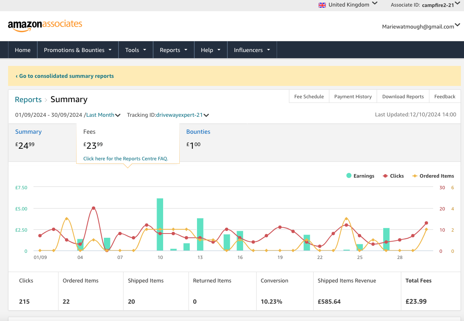Open the Influencers menu
Viewport: 464px width, 321px height.
pyautogui.click(x=252, y=50)
